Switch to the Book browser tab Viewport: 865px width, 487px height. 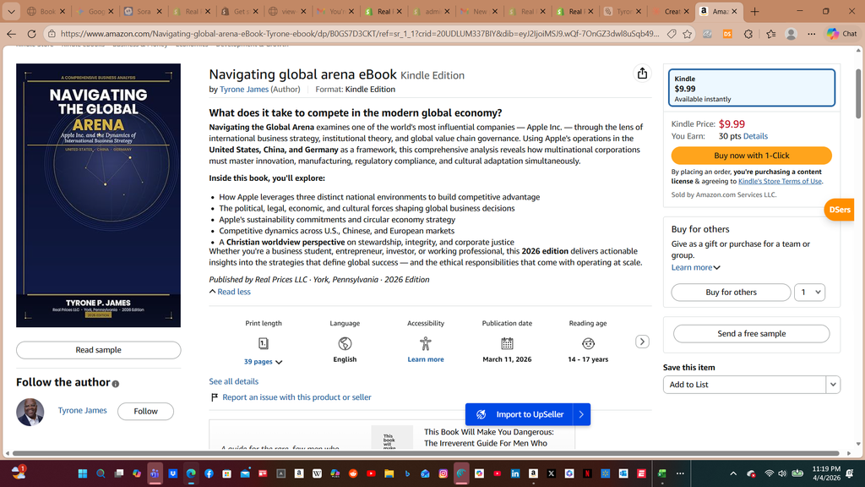tap(47, 11)
